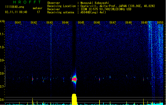Click the 0650 time marker

point(160,23)
